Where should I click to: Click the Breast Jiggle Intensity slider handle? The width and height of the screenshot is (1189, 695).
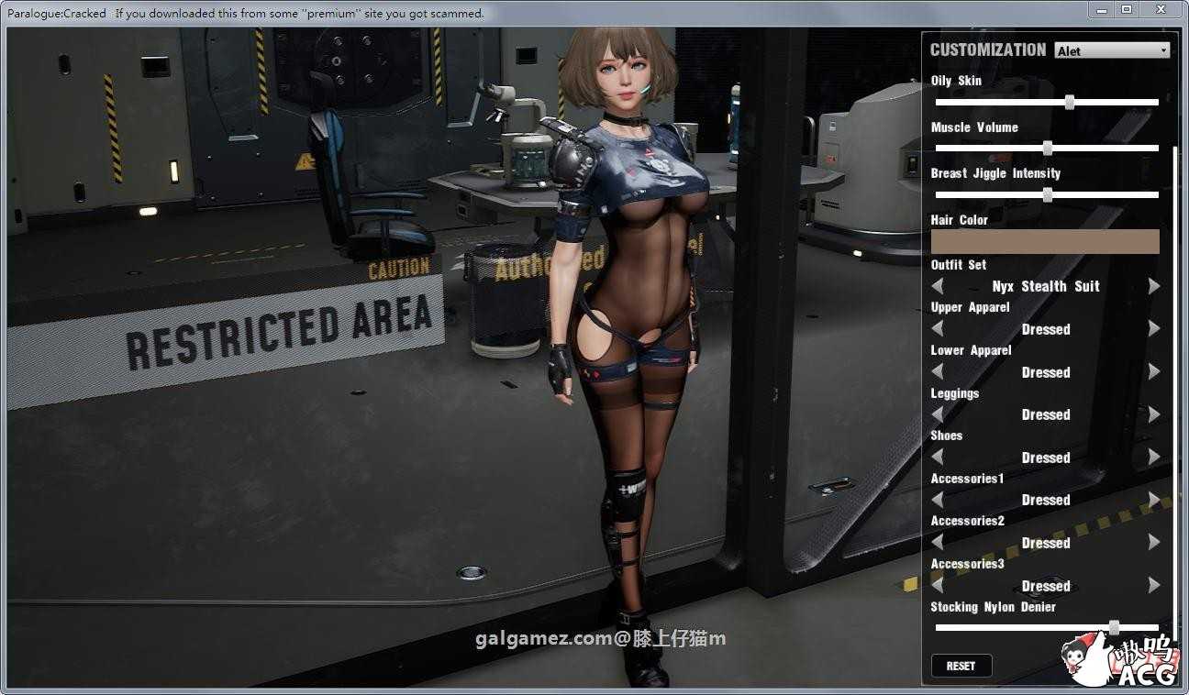1048,194
